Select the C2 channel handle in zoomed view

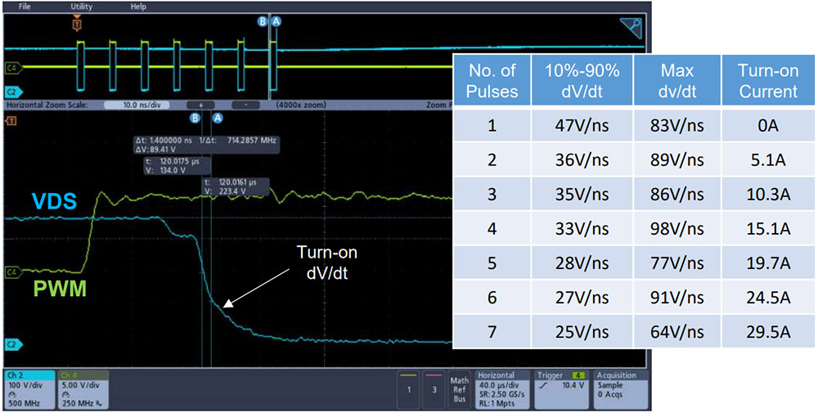tap(11, 343)
